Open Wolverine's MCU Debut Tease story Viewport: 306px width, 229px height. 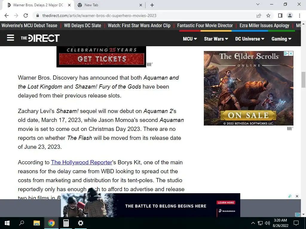(x=29, y=26)
